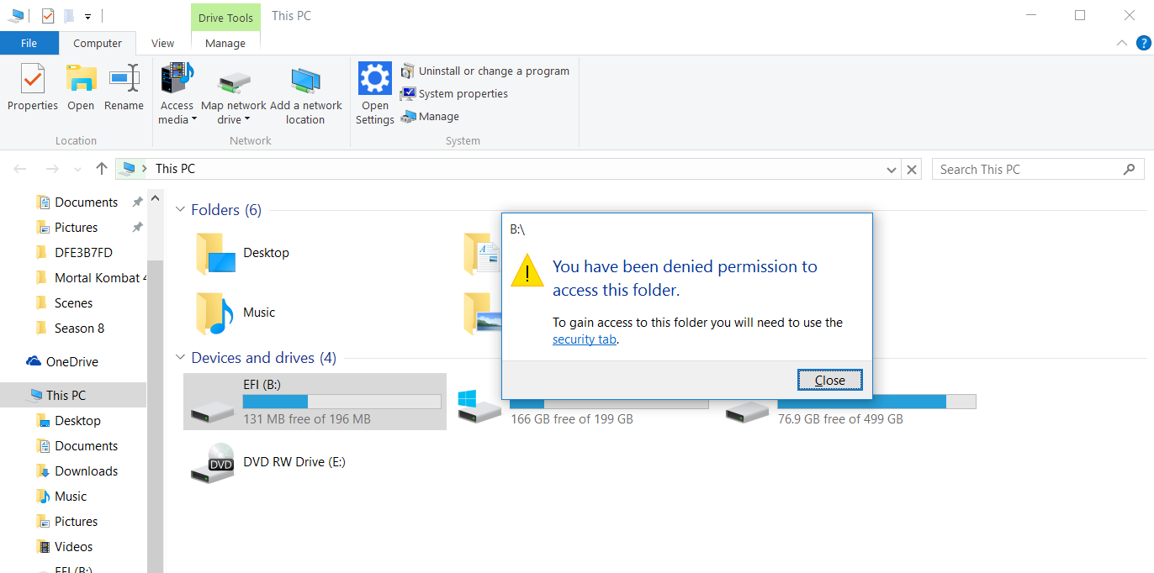
Task: Select Mortal Kombat folder in sidebar
Action: point(91,278)
